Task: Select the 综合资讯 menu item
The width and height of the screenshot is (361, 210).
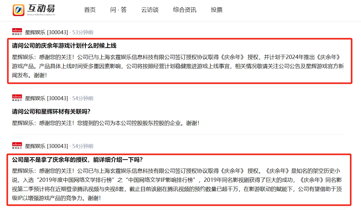Action: (185, 10)
